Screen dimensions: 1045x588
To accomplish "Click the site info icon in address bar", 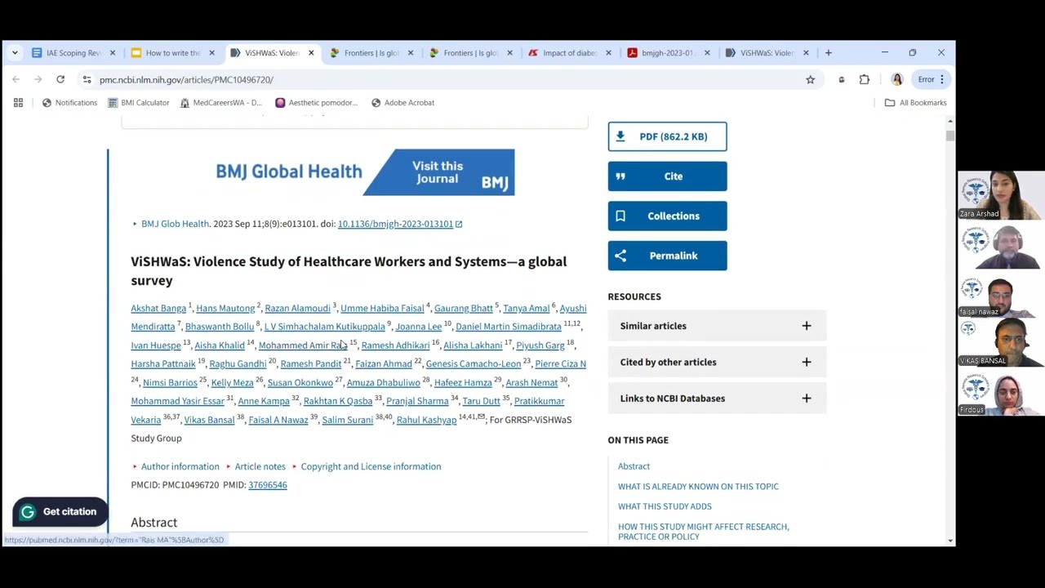I will pos(87,79).
